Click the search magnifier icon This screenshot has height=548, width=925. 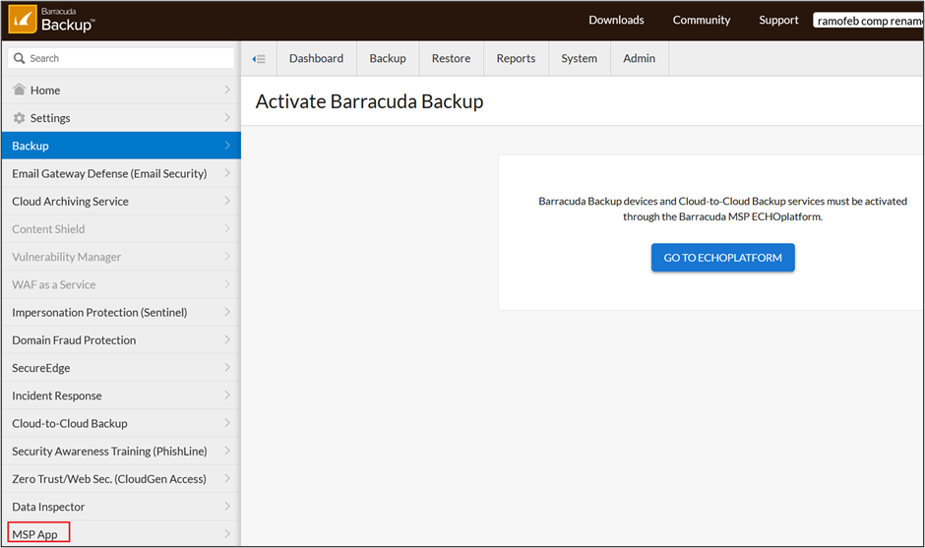pyautogui.click(x=19, y=58)
